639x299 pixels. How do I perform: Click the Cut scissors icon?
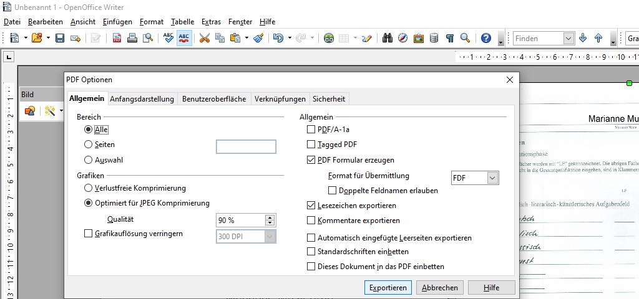[205, 38]
